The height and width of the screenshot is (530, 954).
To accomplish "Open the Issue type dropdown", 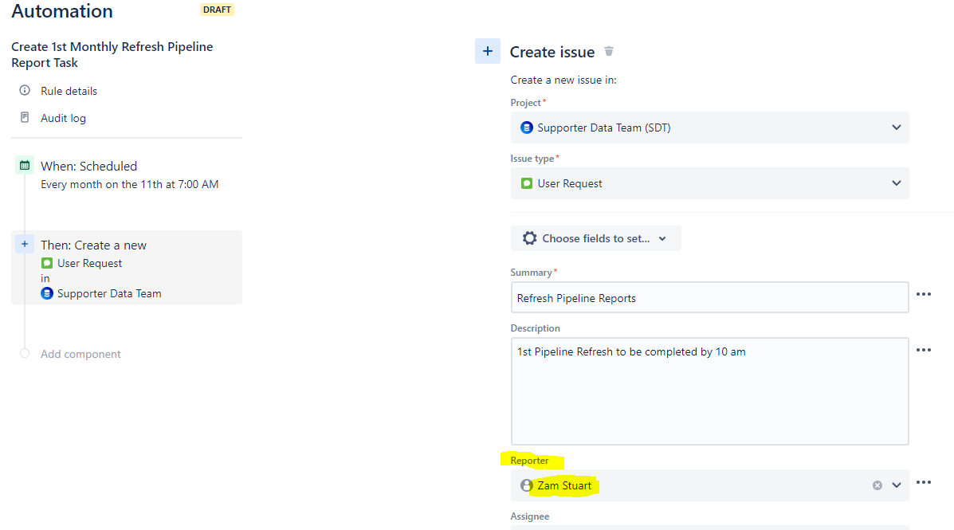I will click(x=709, y=183).
